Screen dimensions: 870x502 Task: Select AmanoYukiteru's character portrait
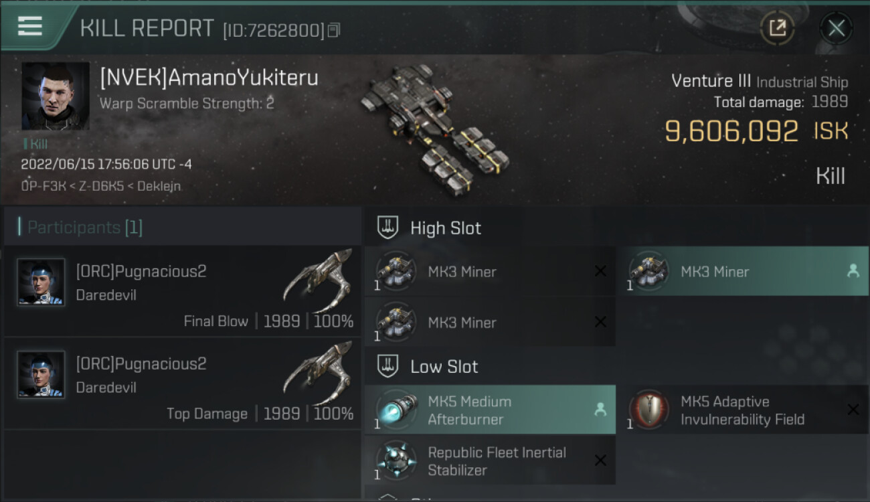pyautogui.click(x=56, y=96)
